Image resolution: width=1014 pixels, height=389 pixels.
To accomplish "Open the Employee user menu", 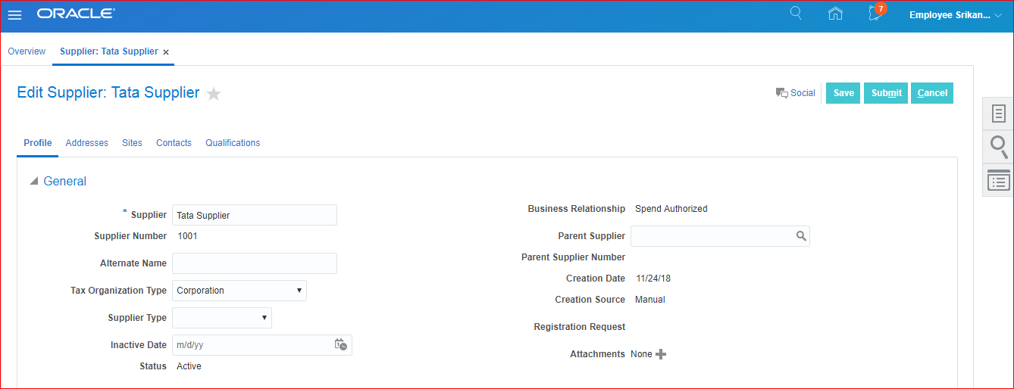I will point(955,15).
